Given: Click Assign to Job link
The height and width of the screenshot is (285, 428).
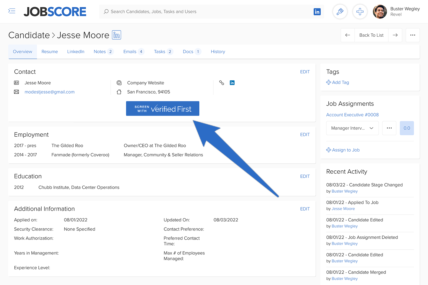Looking at the screenshot, I should pos(343,150).
